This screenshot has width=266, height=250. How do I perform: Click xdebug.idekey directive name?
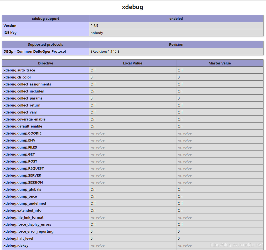16,245
